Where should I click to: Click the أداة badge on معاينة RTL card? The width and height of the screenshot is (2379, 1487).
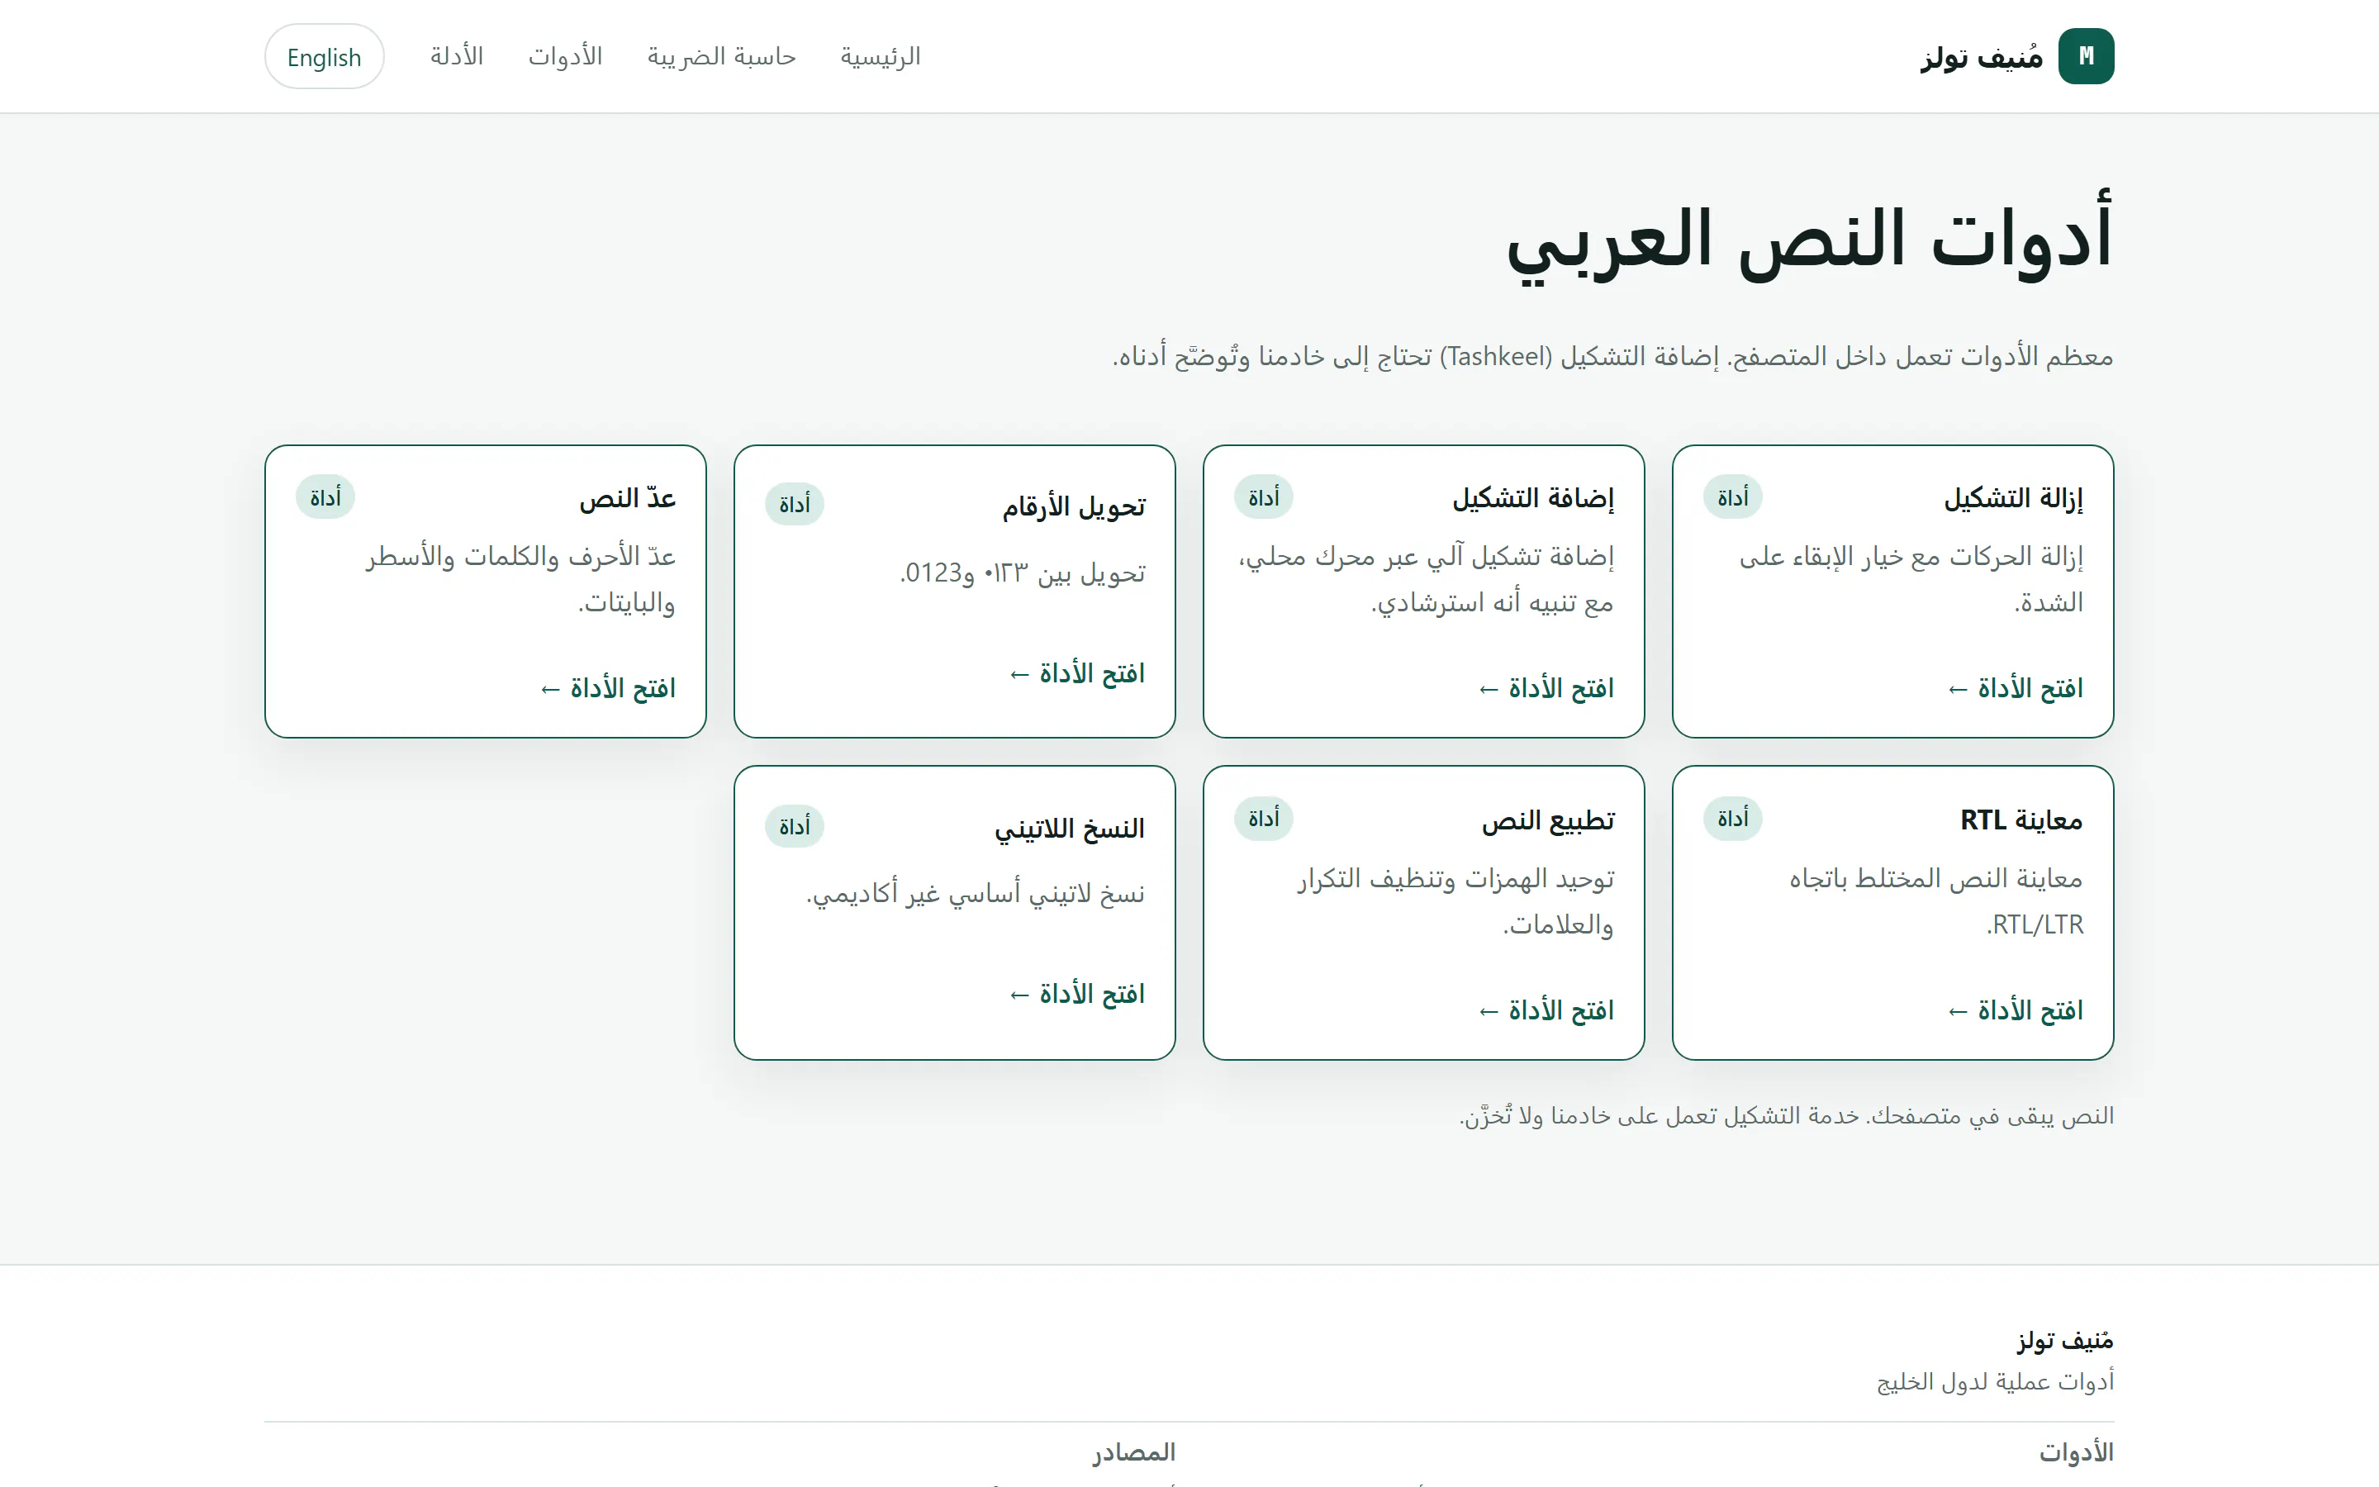[1733, 818]
